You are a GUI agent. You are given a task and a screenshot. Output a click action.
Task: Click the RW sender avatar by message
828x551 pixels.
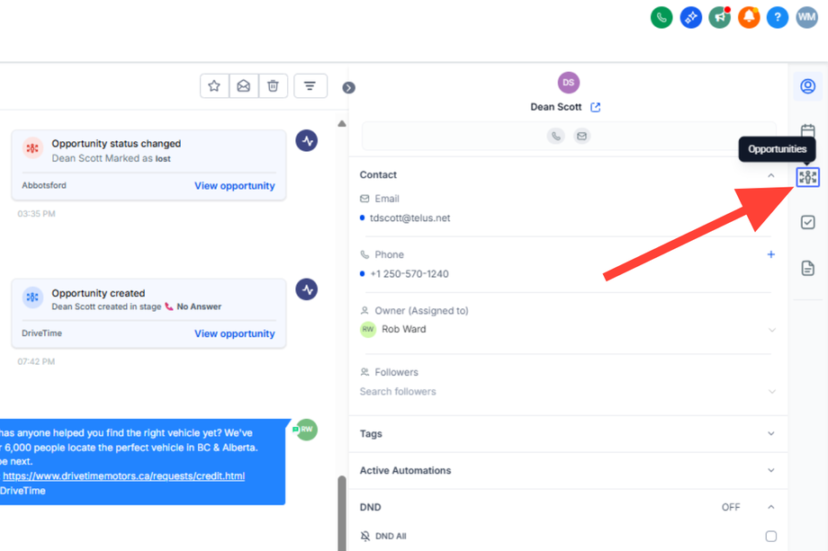click(306, 430)
